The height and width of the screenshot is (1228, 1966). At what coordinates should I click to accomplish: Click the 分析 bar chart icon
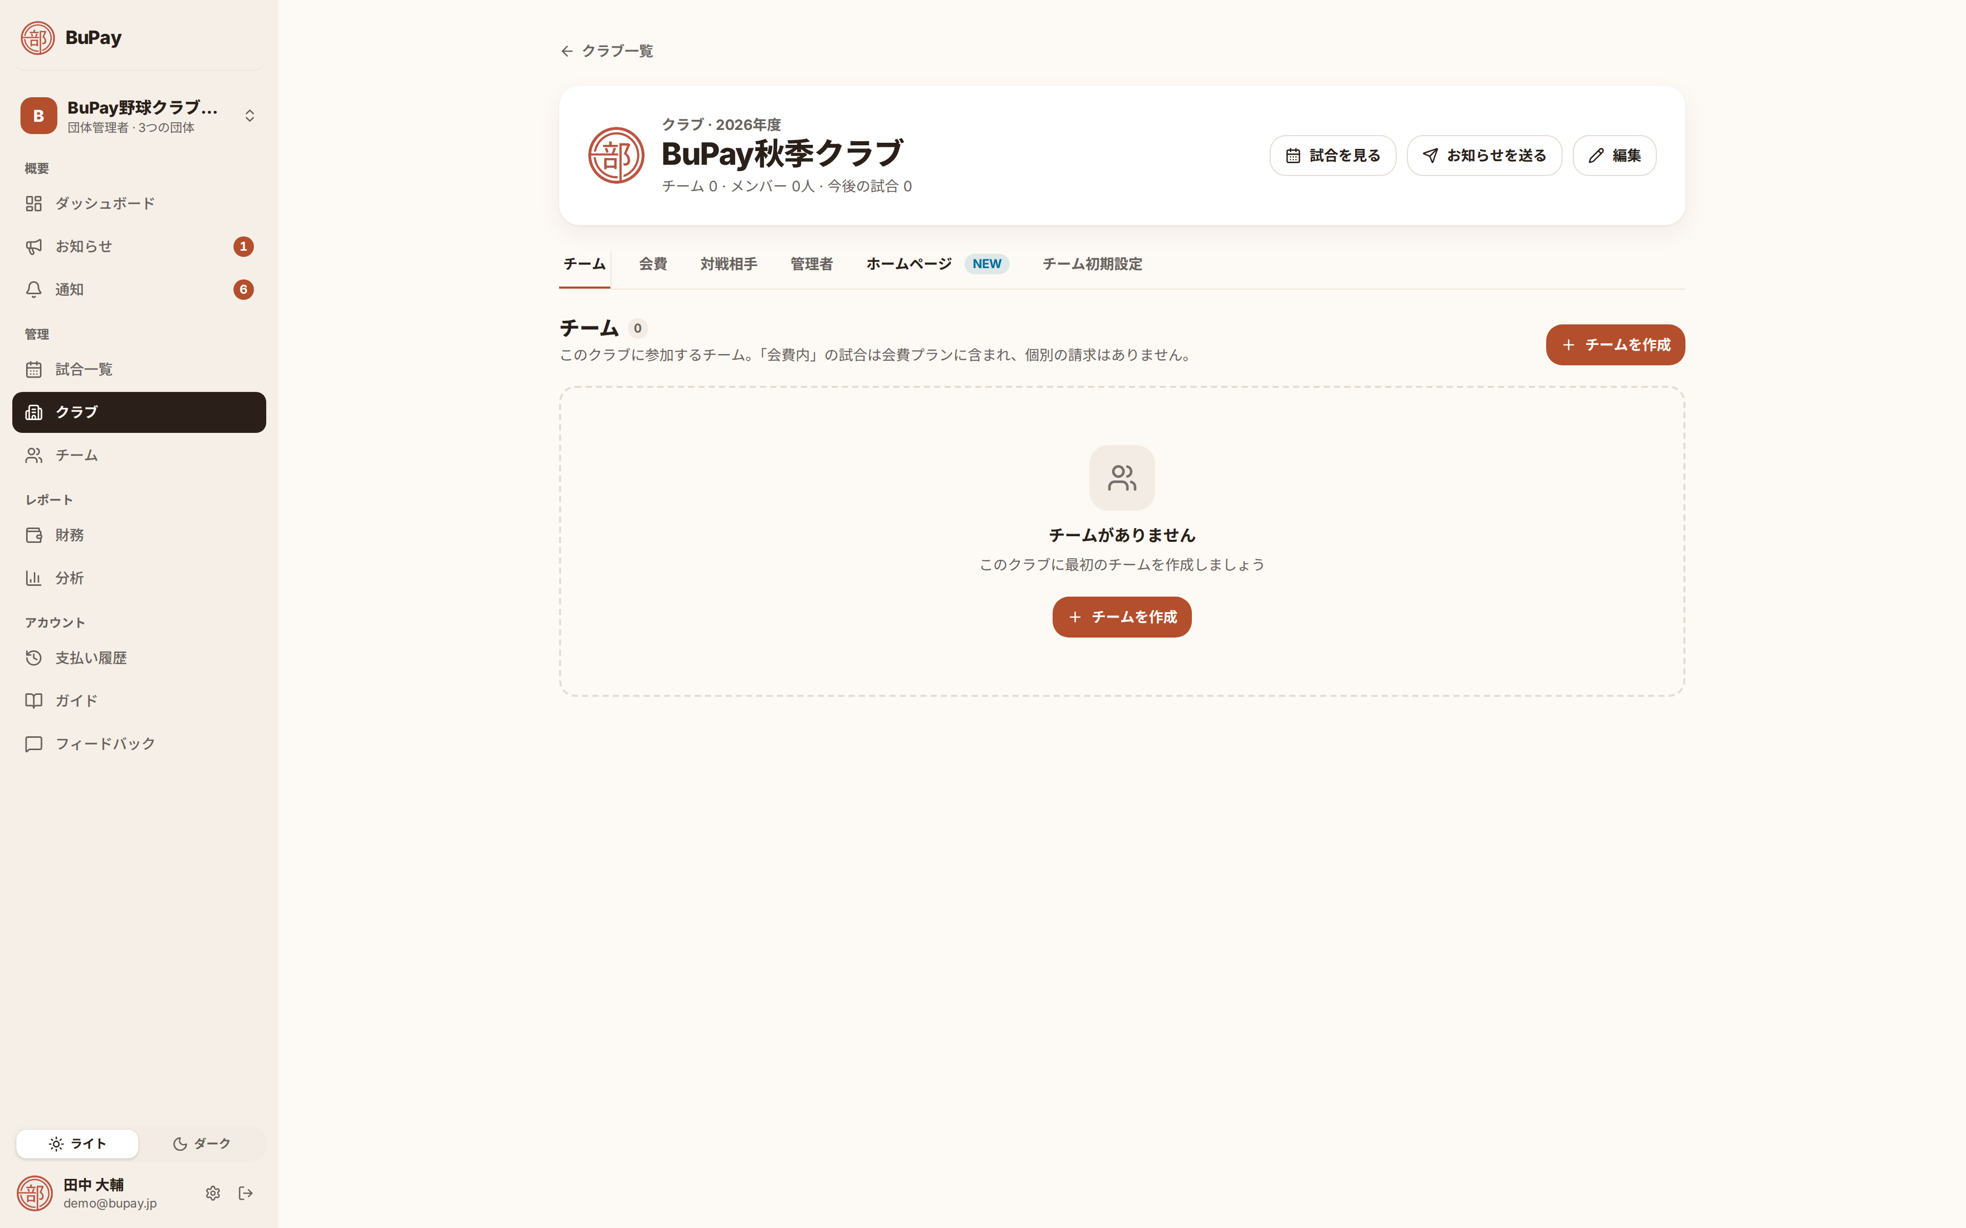click(x=33, y=578)
